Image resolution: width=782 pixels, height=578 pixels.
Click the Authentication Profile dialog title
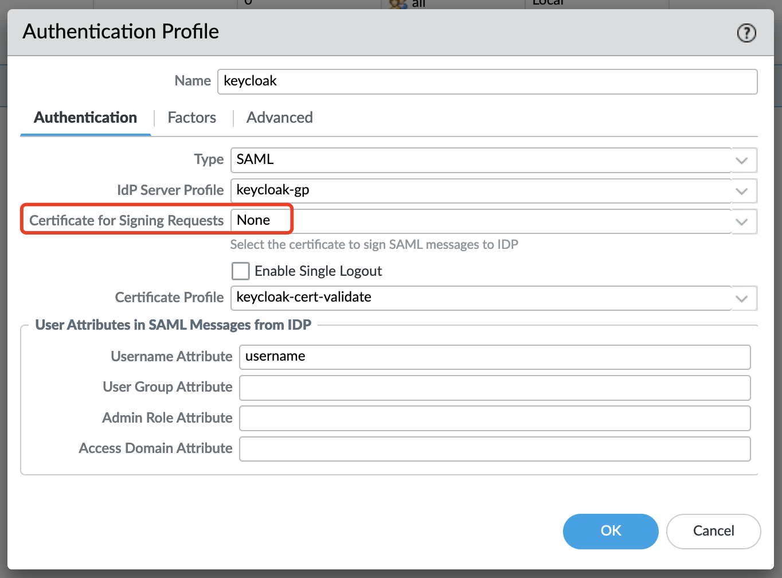pos(120,32)
